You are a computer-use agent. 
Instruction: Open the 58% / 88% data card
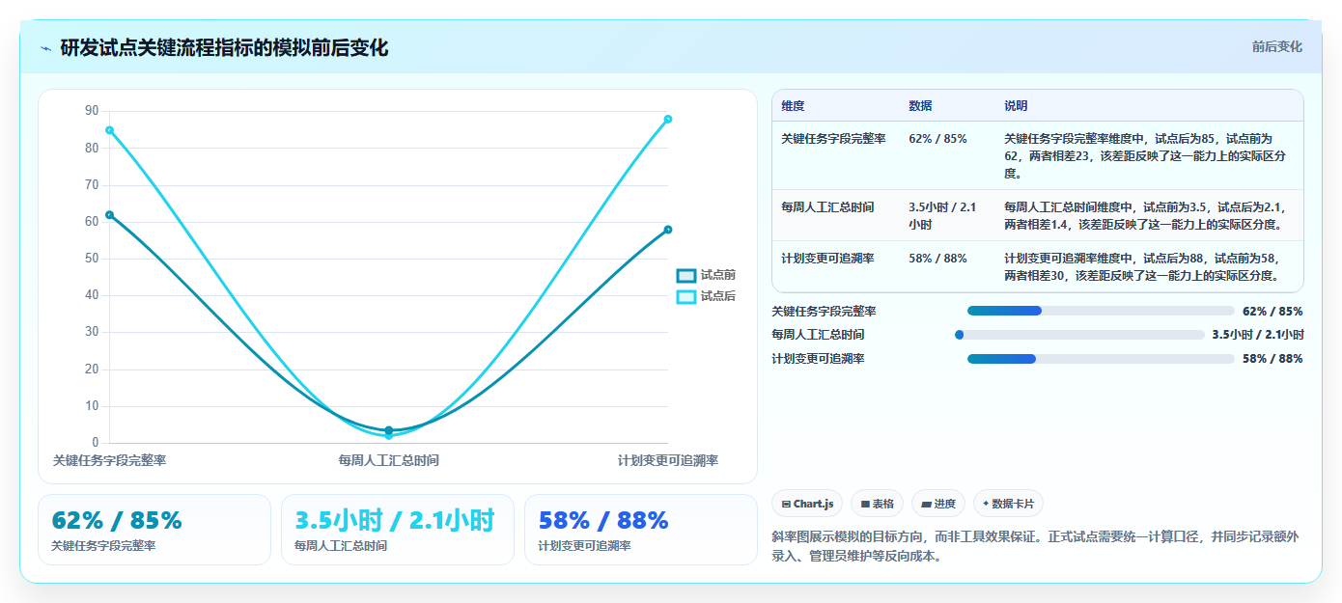click(x=641, y=530)
